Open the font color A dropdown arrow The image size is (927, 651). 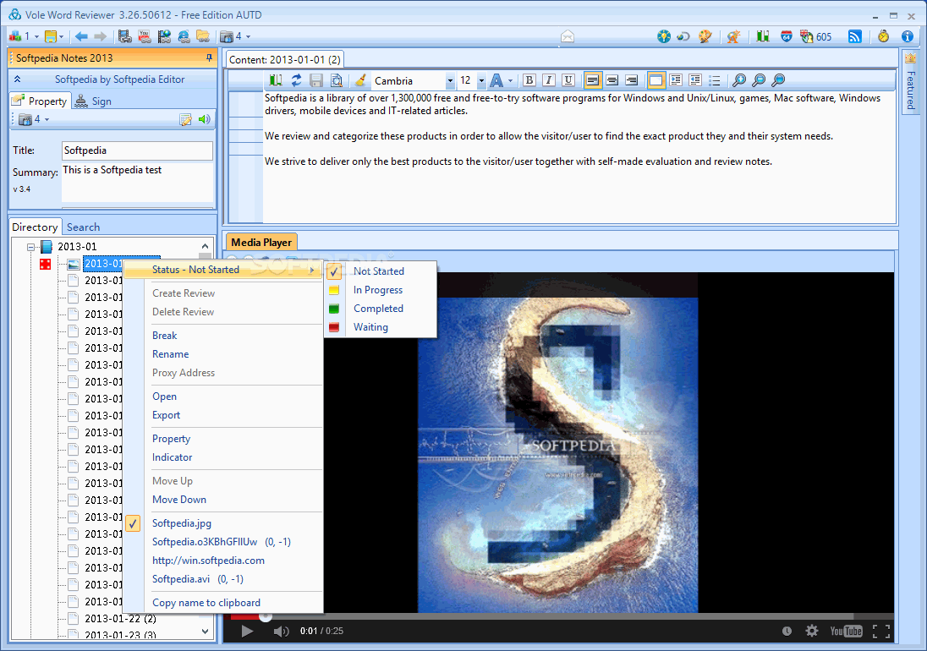(510, 81)
